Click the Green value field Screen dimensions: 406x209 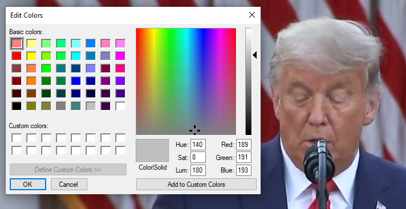(x=243, y=157)
